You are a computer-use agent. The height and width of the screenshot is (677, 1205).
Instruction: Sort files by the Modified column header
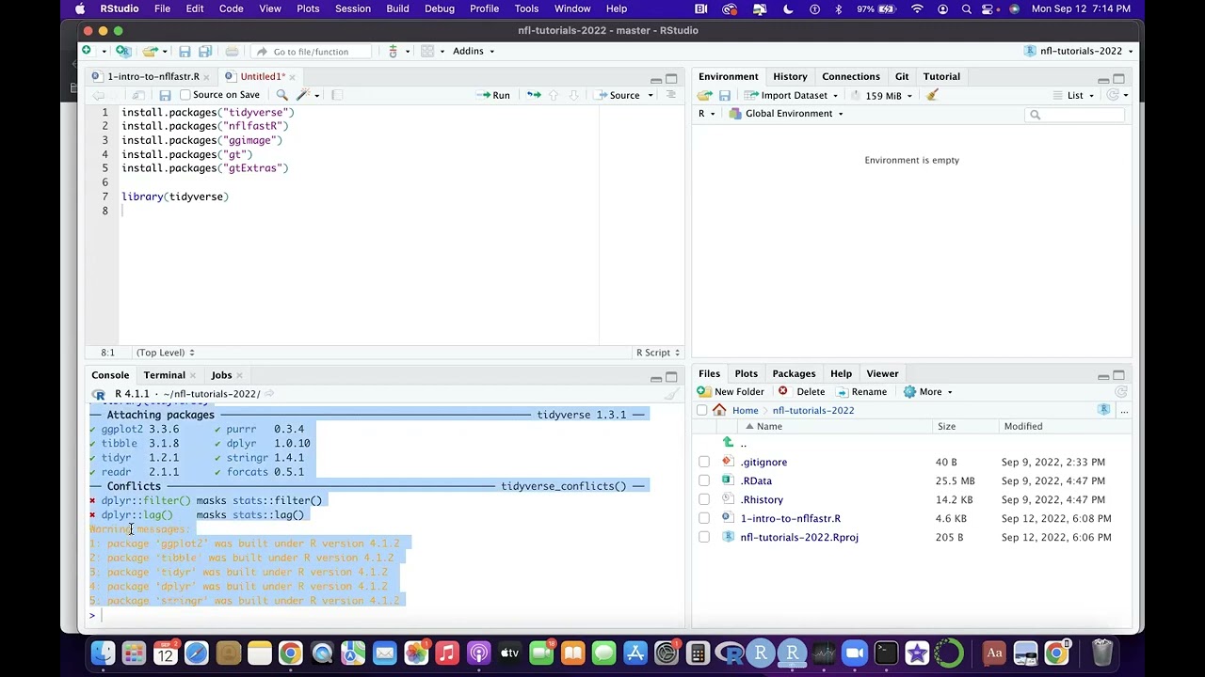1022,427
